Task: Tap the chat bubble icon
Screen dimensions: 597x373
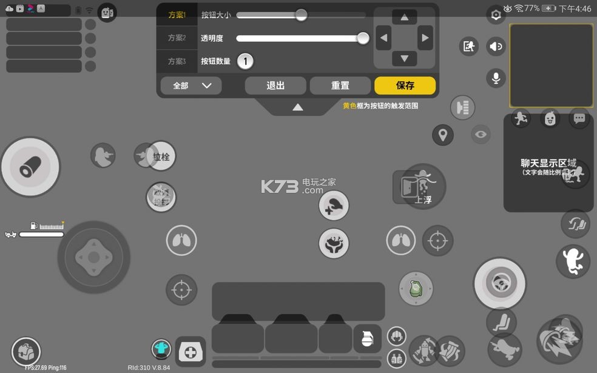Action: click(x=579, y=118)
